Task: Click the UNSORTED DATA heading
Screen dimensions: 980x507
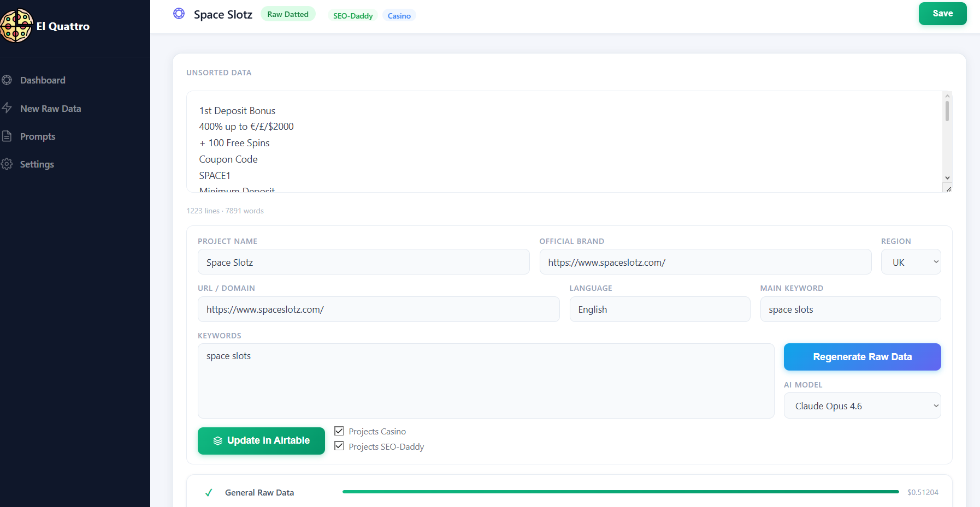Action: coord(219,73)
